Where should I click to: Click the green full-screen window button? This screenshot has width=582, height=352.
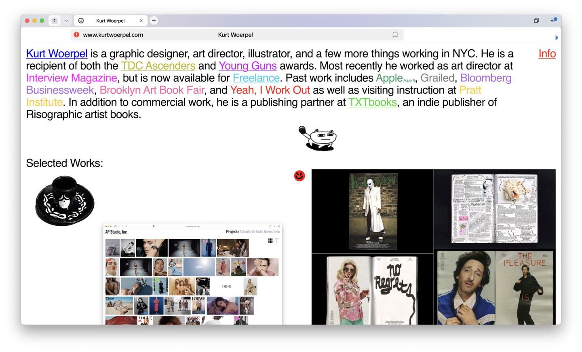pos(42,21)
